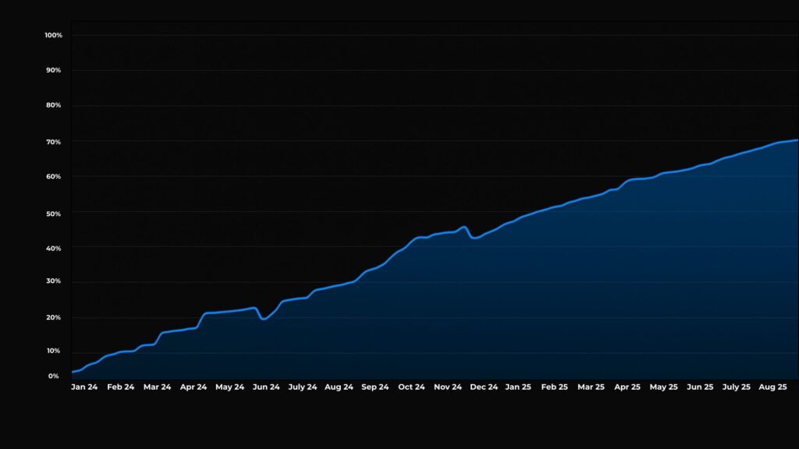
Task: Select the July 24 x-axis label
Action: [x=302, y=387]
